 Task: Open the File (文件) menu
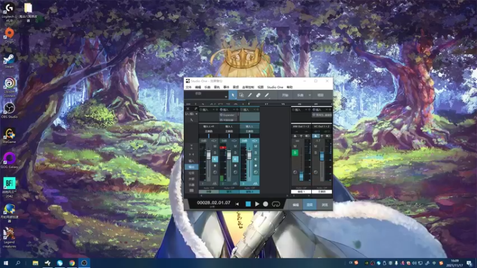(x=188, y=87)
